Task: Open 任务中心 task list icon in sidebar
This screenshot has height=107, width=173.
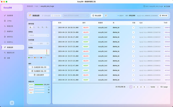Action: pos(5,42)
